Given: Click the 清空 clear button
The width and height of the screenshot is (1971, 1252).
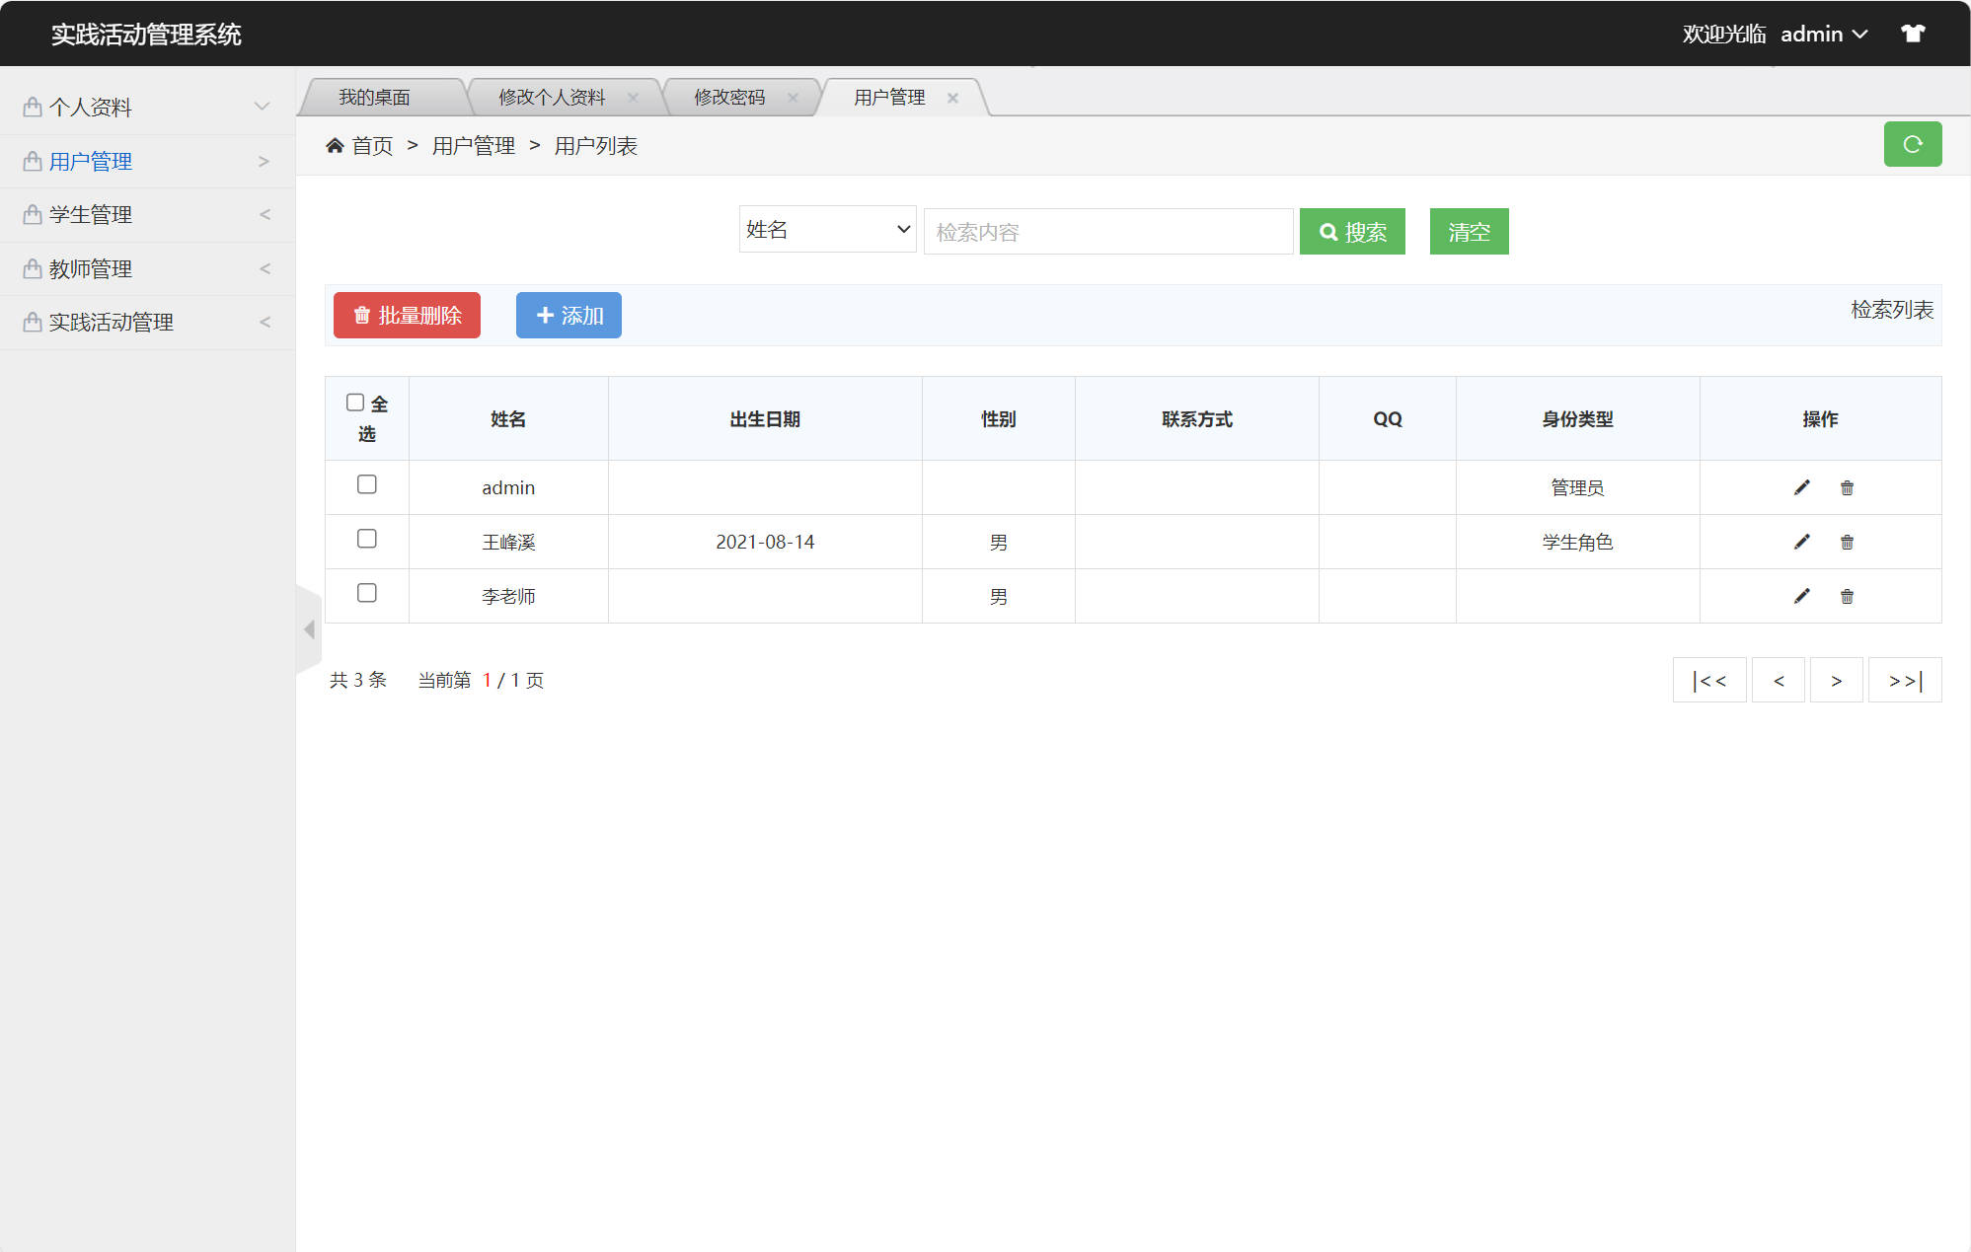Looking at the screenshot, I should tap(1469, 231).
